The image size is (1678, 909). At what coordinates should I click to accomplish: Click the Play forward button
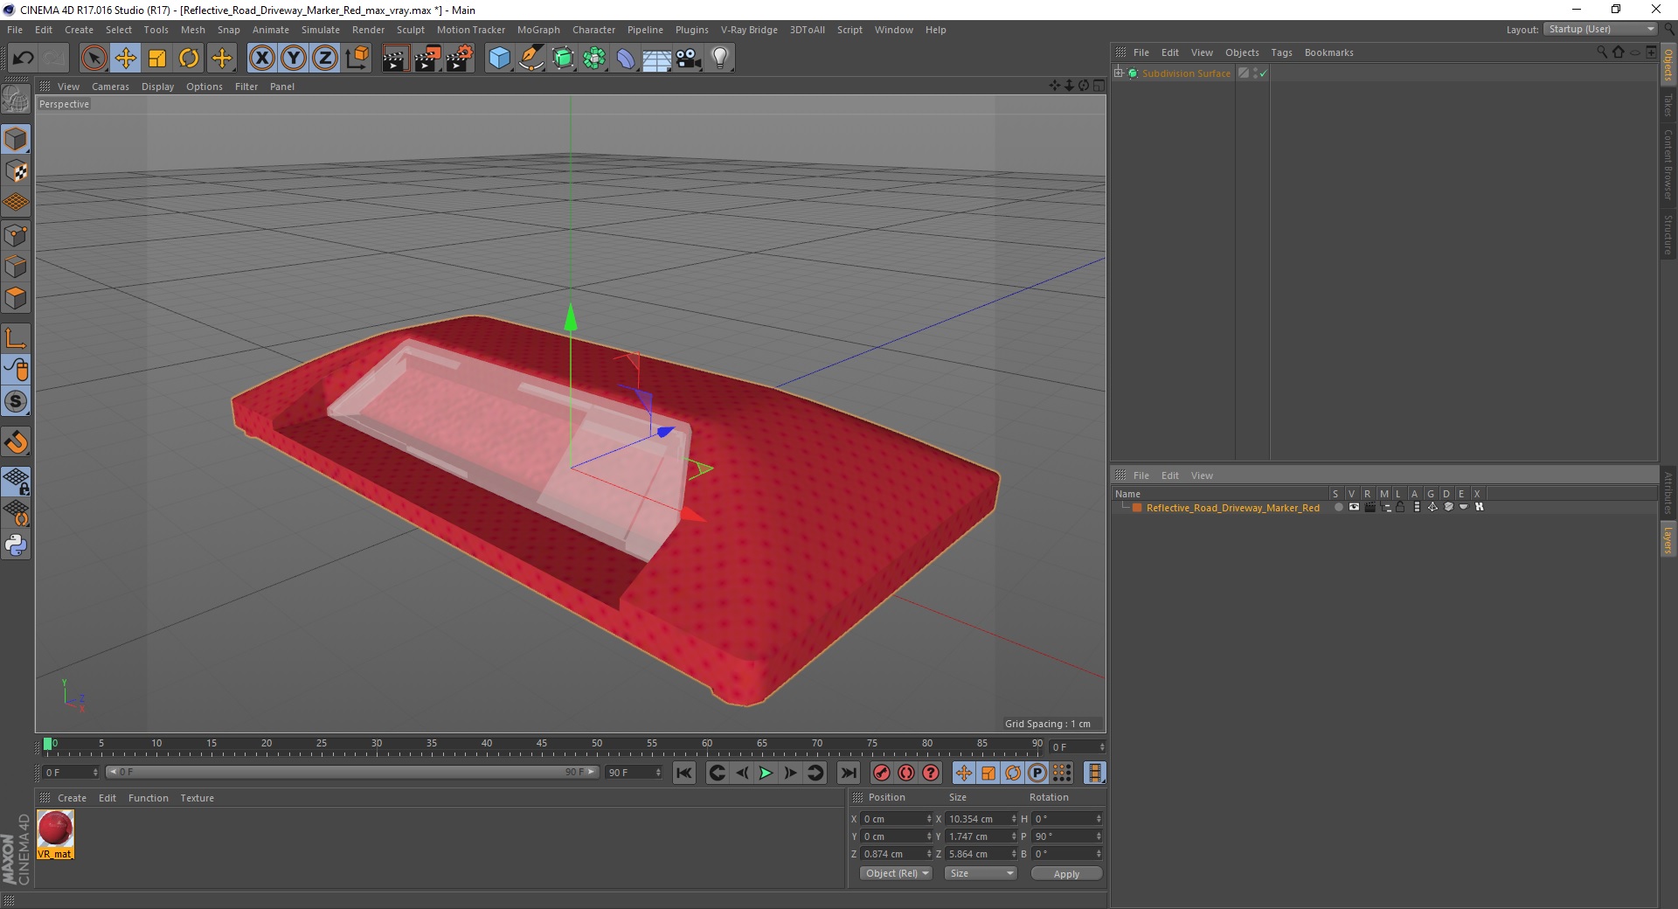[x=766, y=773]
